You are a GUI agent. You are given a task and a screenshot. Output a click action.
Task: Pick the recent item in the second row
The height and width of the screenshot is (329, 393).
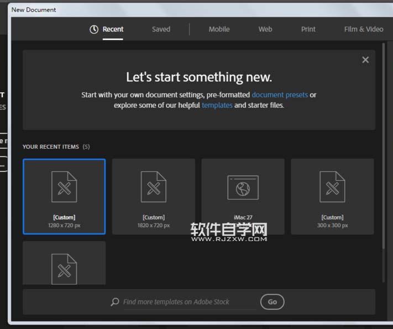pyautogui.click(x=64, y=263)
